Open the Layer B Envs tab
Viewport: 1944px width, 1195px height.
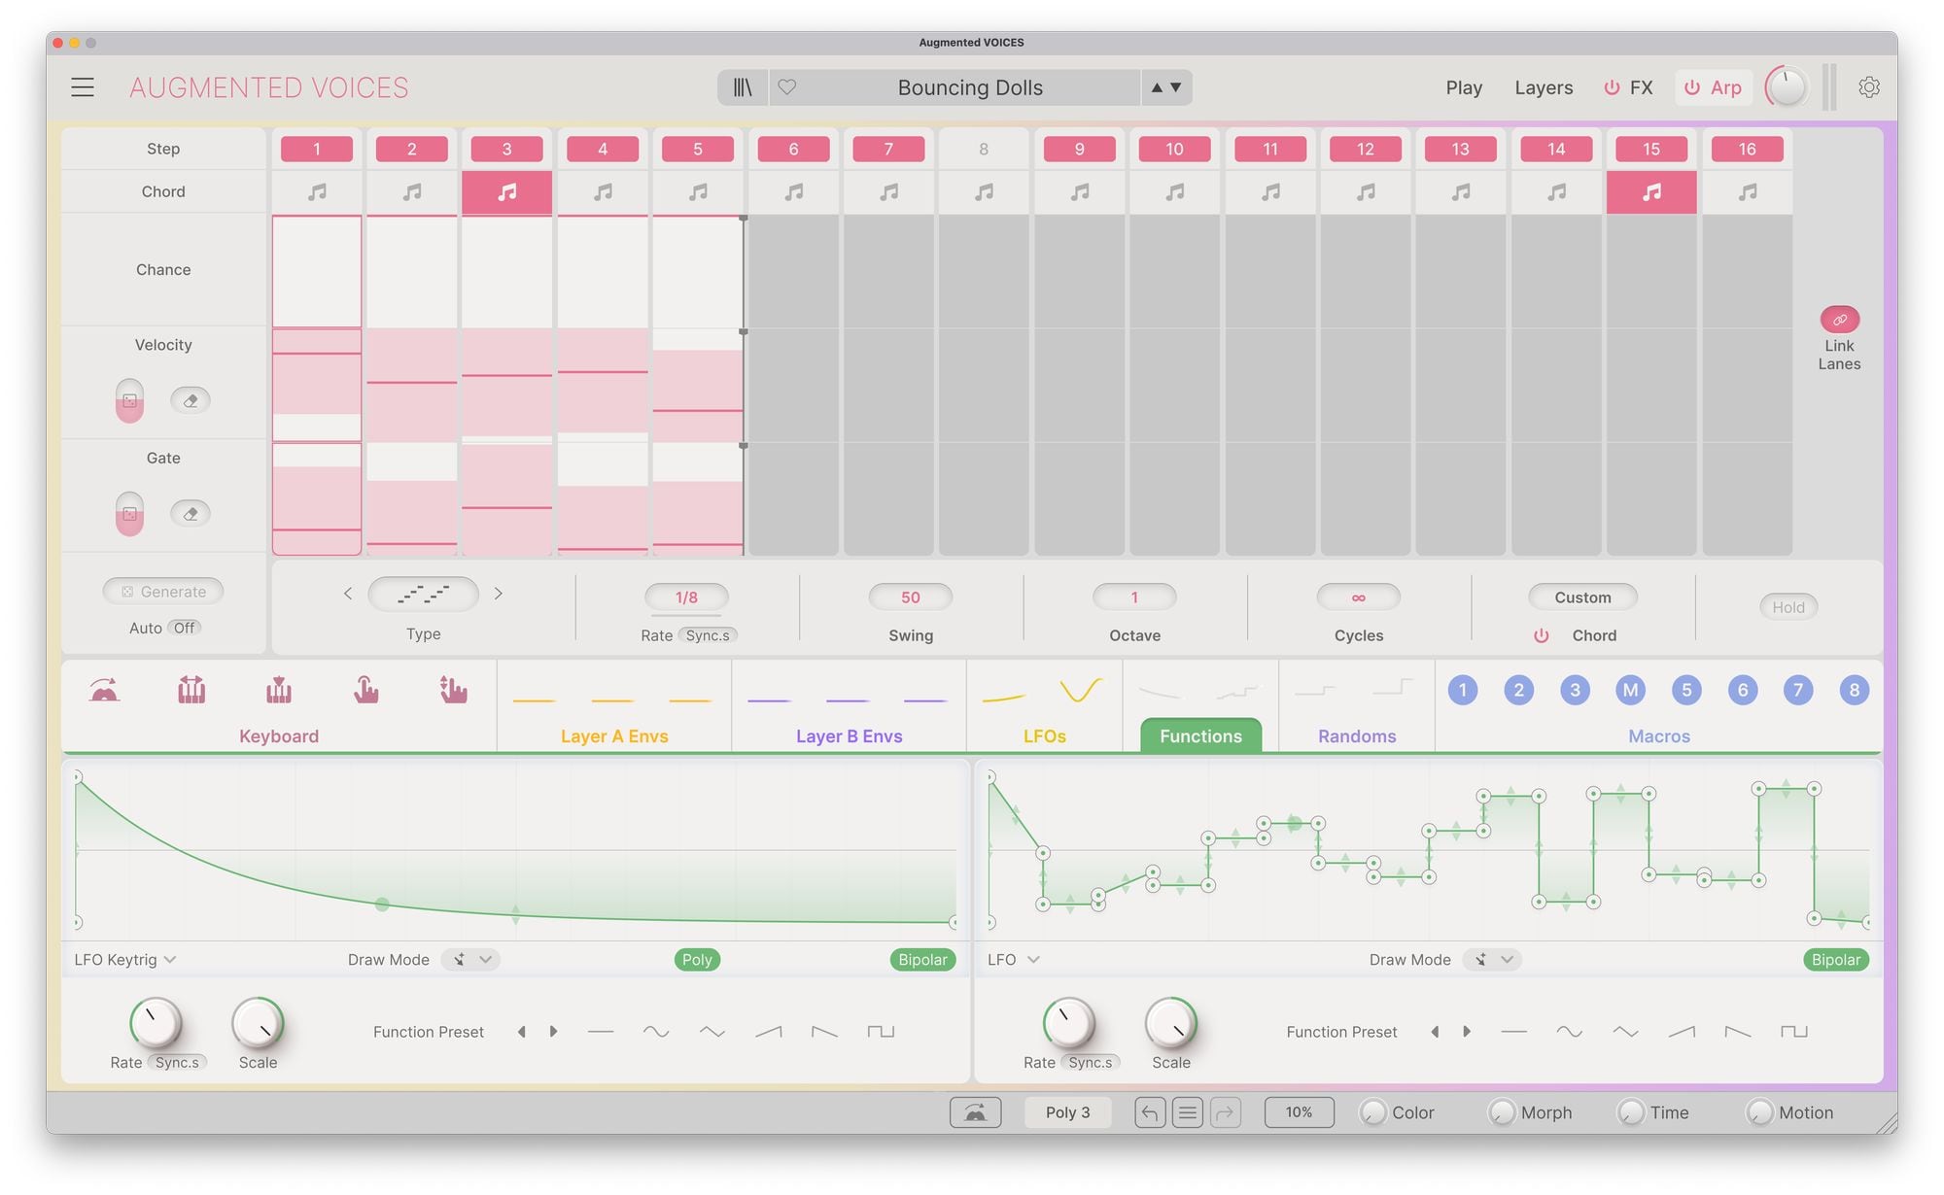850,736
